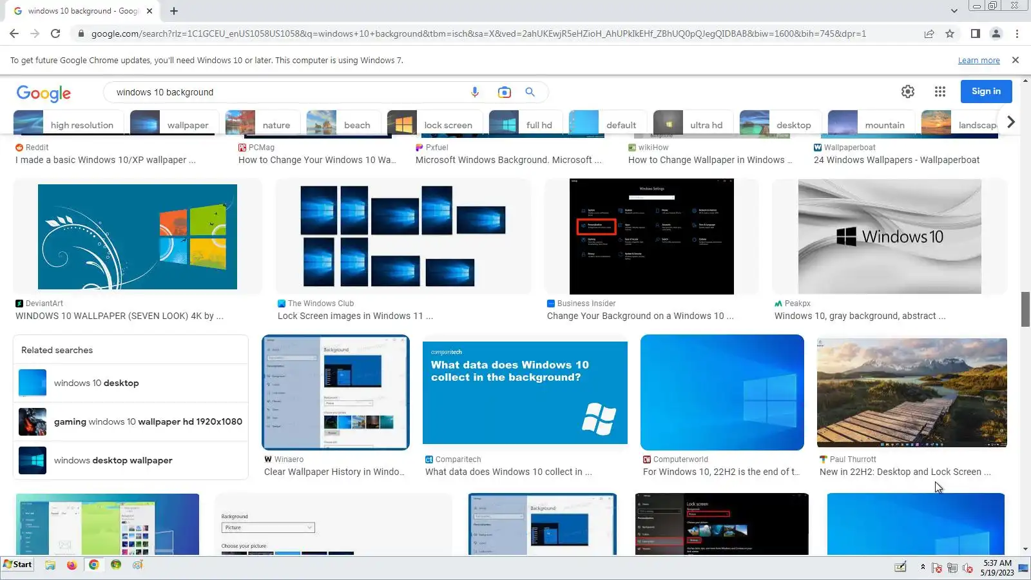Open related search 'gaming windows 10 wallpaper hd 1920x1080'
This screenshot has height=580, width=1031.
coord(130,421)
